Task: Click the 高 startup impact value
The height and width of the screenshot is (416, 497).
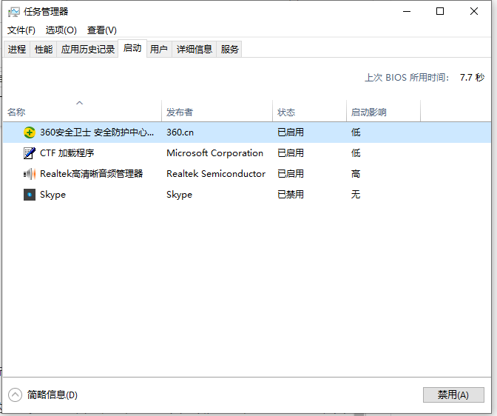Action: pos(356,174)
